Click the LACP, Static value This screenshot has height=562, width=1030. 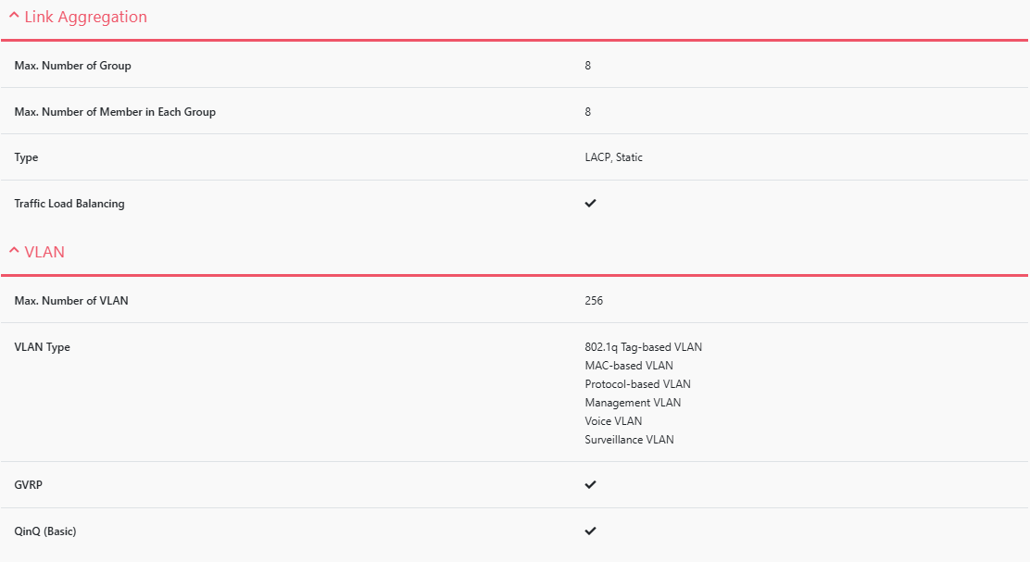613,157
